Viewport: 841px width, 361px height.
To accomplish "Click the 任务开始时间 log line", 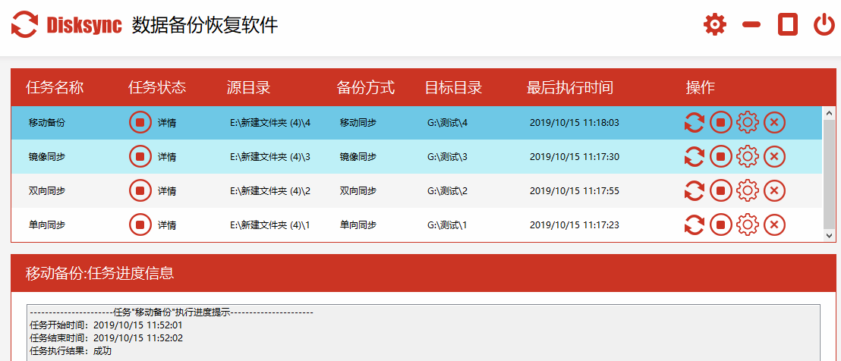I will click(106, 325).
